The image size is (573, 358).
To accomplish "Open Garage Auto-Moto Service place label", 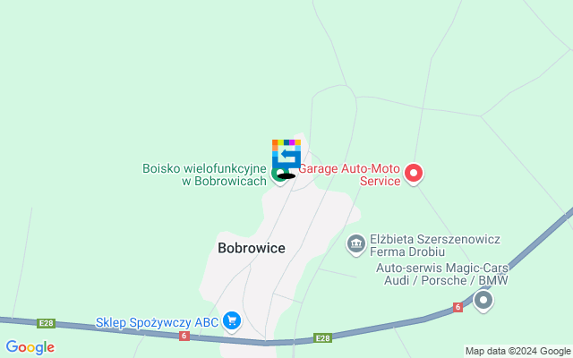I will pyautogui.click(x=349, y=175).
